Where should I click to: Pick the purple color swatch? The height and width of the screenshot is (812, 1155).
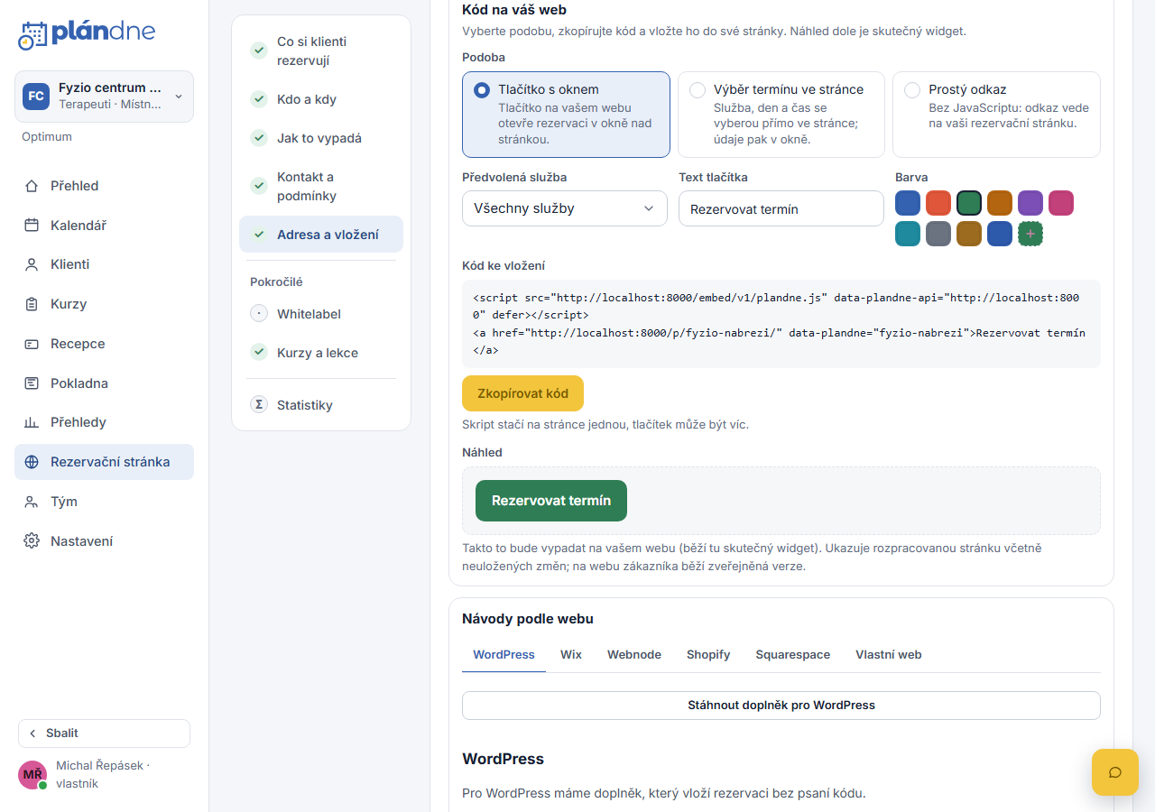point(1030,203)
